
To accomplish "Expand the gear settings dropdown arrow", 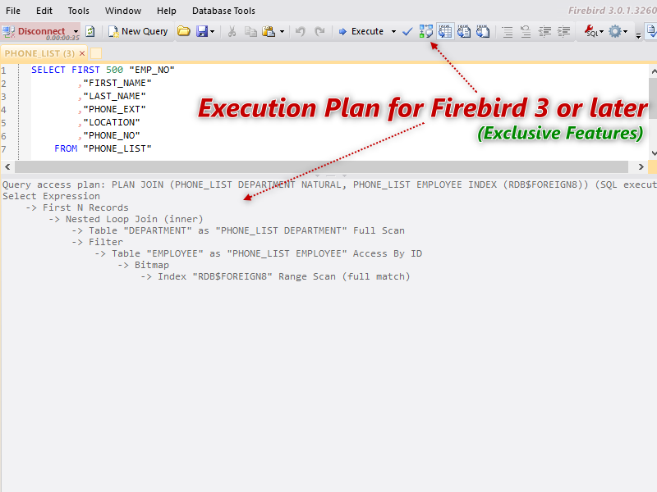I will click(626, 32).
